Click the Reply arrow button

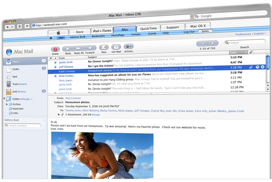tap(68, 49)
